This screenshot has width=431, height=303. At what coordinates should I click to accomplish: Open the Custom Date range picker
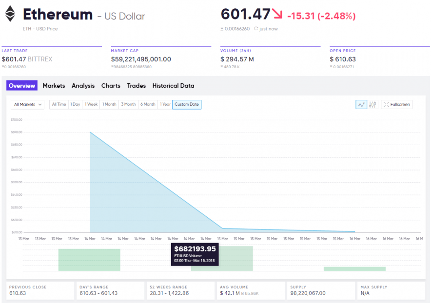tap(187, 104)
